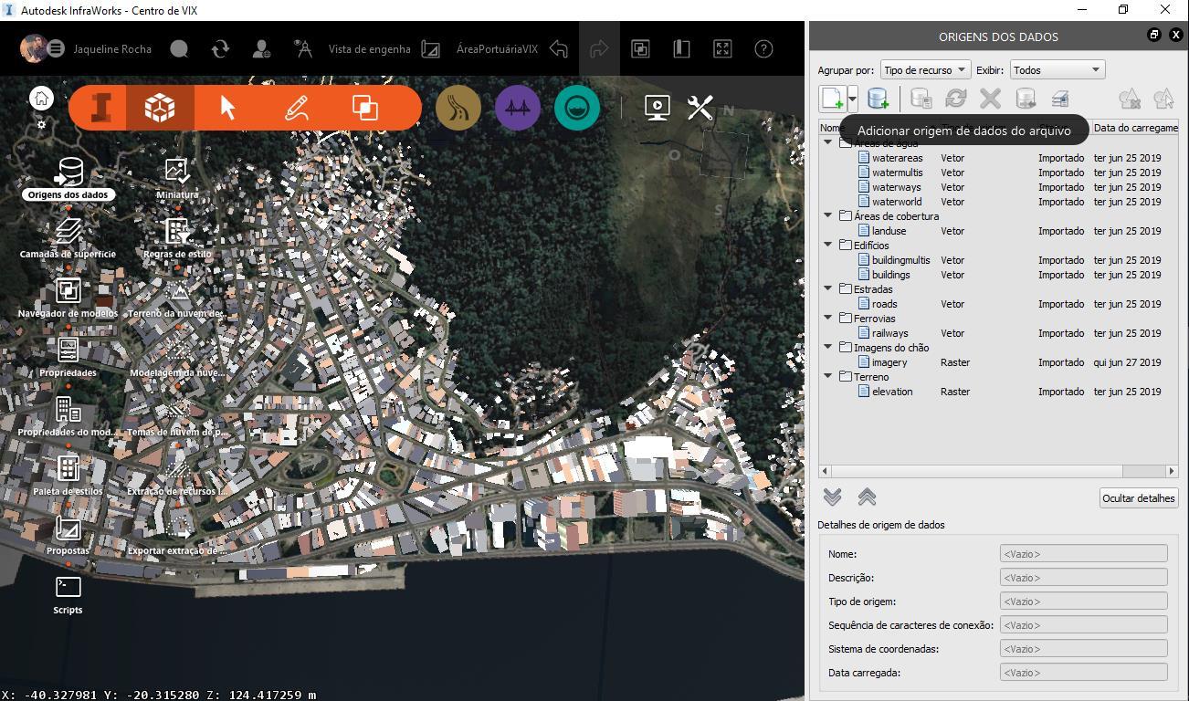
Task: Collapse the Edifícios group
Action: pyautogui.click(x=828, y=246)
